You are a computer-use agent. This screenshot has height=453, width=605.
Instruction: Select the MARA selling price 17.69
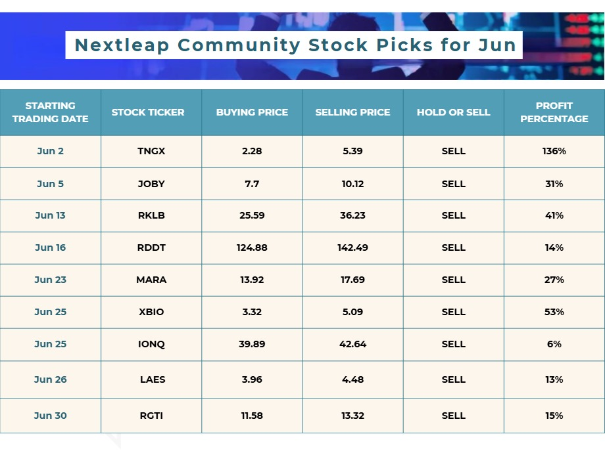pos(352,280)
